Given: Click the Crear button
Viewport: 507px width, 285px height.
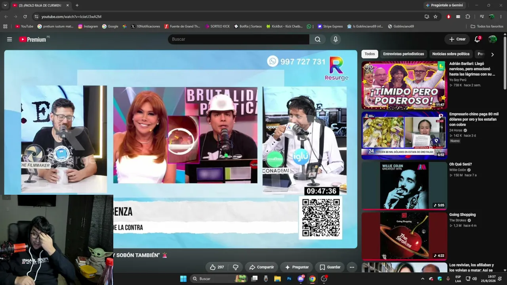Looking at the screenshot, I should click(x=457, y=39).
